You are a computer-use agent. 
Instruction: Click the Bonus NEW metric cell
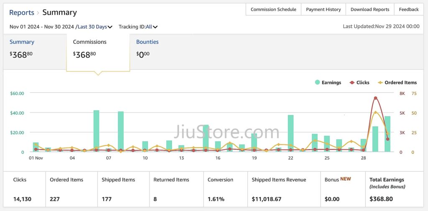[343, 189]
